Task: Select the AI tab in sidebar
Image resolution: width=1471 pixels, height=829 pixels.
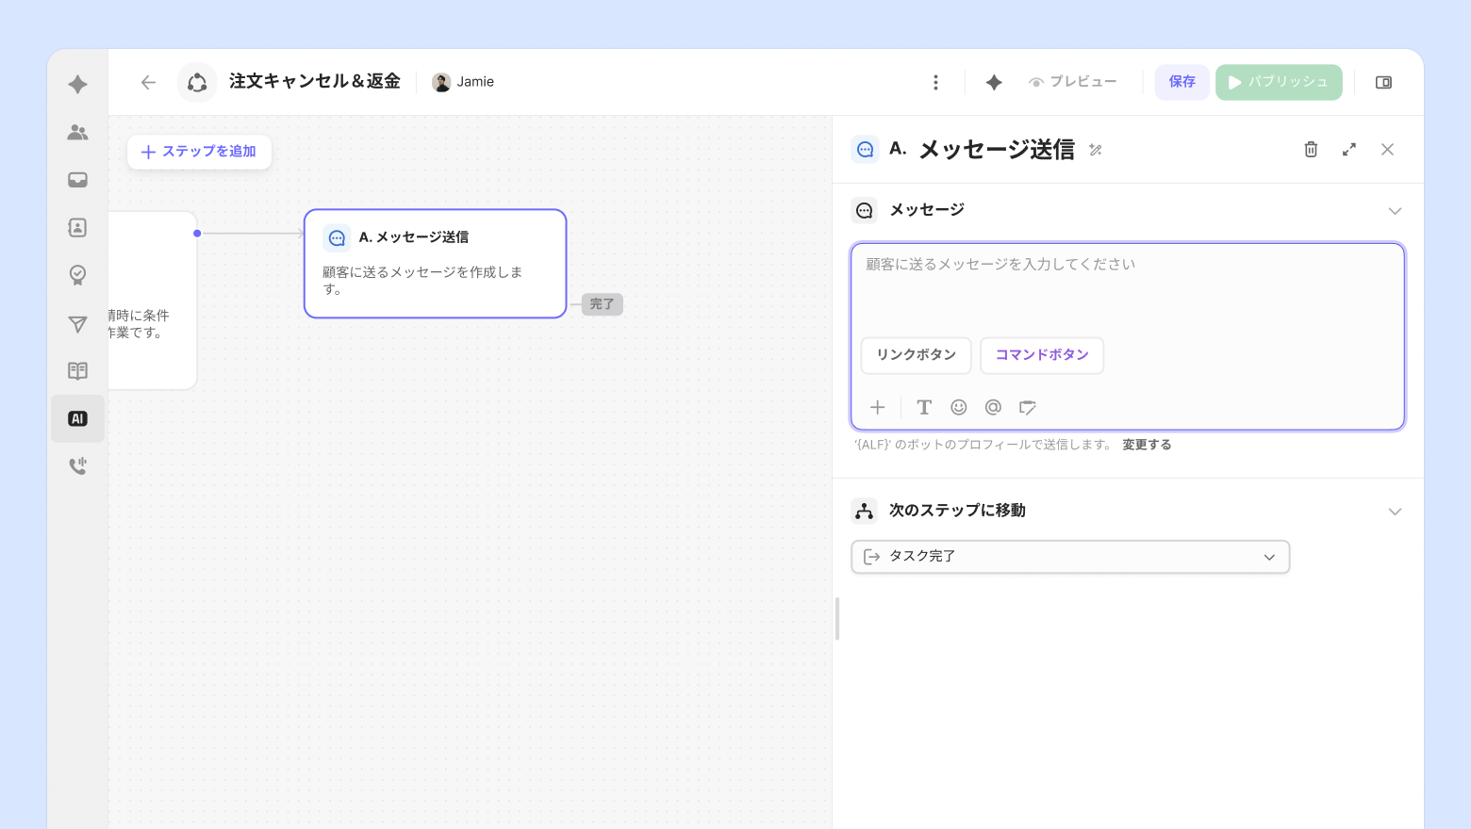Action: click(78, 419)
